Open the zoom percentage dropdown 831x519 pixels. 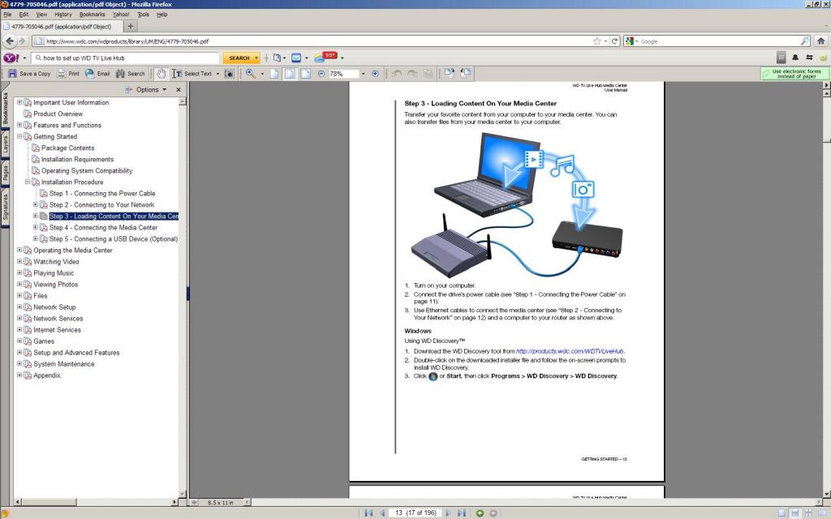pyautogui.click(x=364, y=74)
